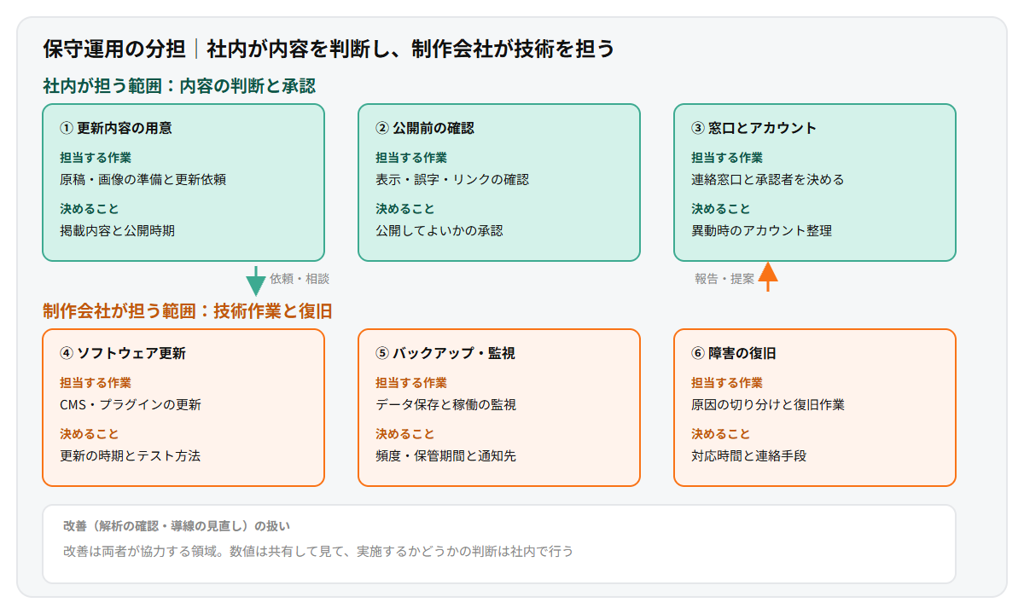Image resolution: width=1024 pixels, height=614 pixels.
Task: Select card title ① 更新内容の用意
Action: pyautogui.click(x=116, y=128)
